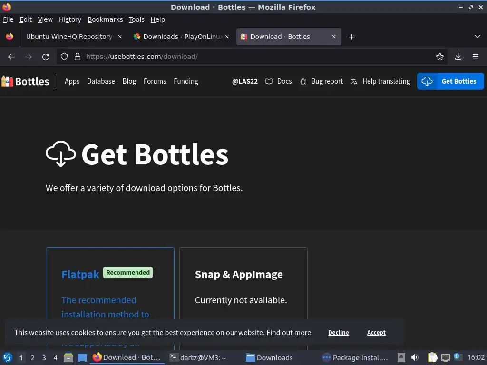The width and height of the screenshot is (487, 365).
Task: Open the update notification tray icon
Action: [x=458, y=357]
